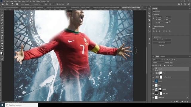Open the File menu
This screenshot has width=191, height=107.
pos(4,1)
